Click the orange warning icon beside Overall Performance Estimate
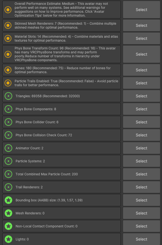 tap(8, 10)
